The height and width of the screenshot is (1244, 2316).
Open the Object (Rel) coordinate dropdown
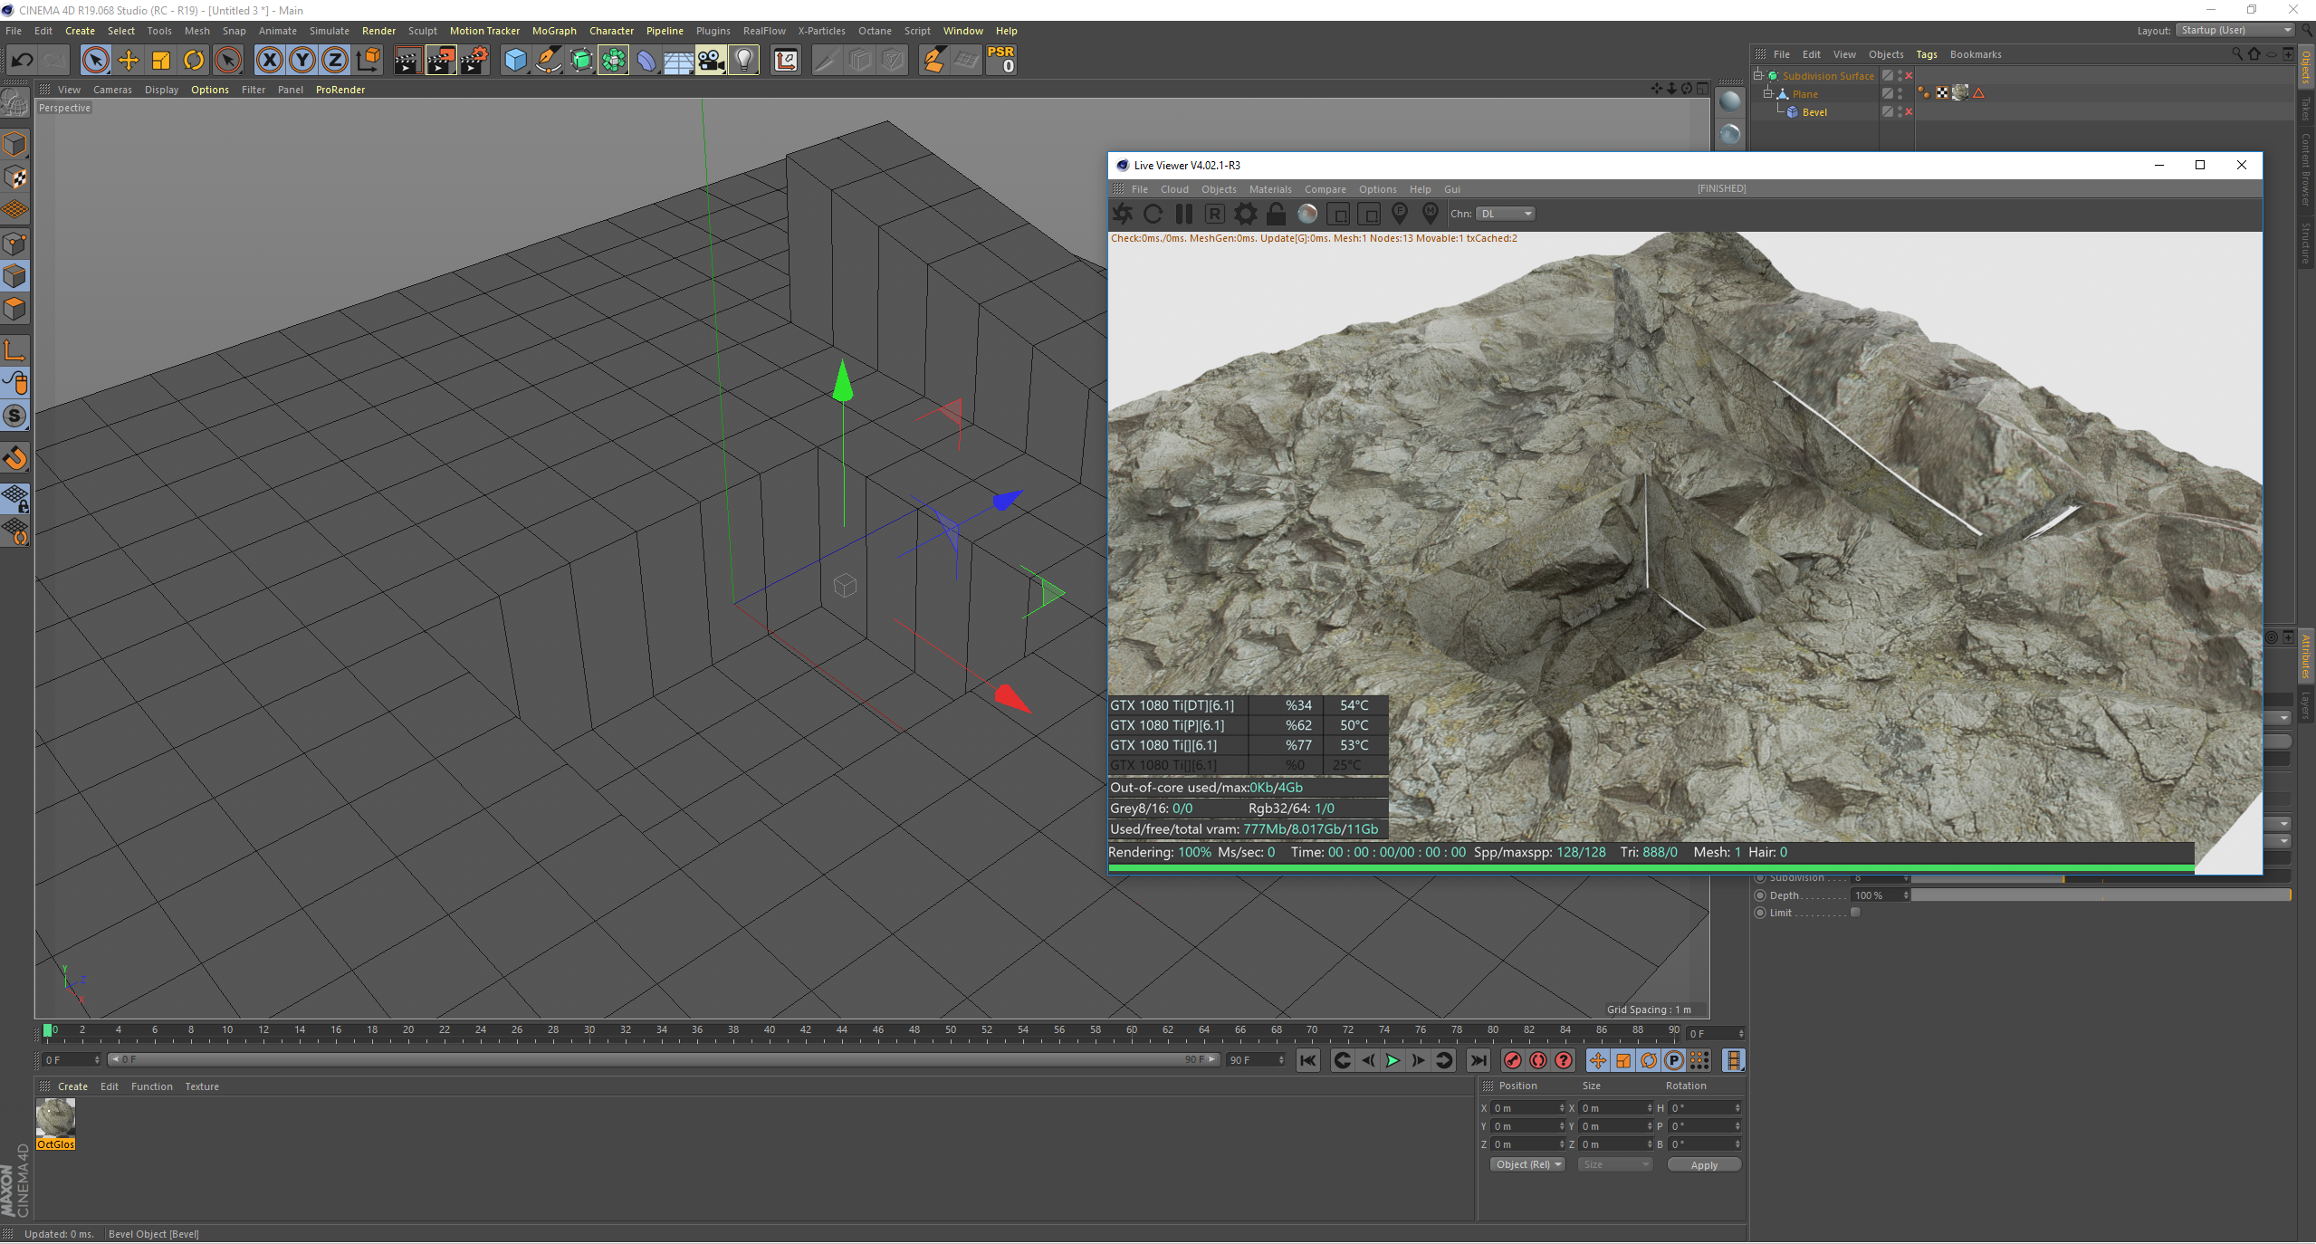pos(1527,1164)
